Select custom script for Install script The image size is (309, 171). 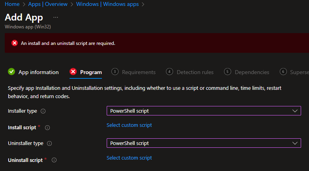coord(129,125)
